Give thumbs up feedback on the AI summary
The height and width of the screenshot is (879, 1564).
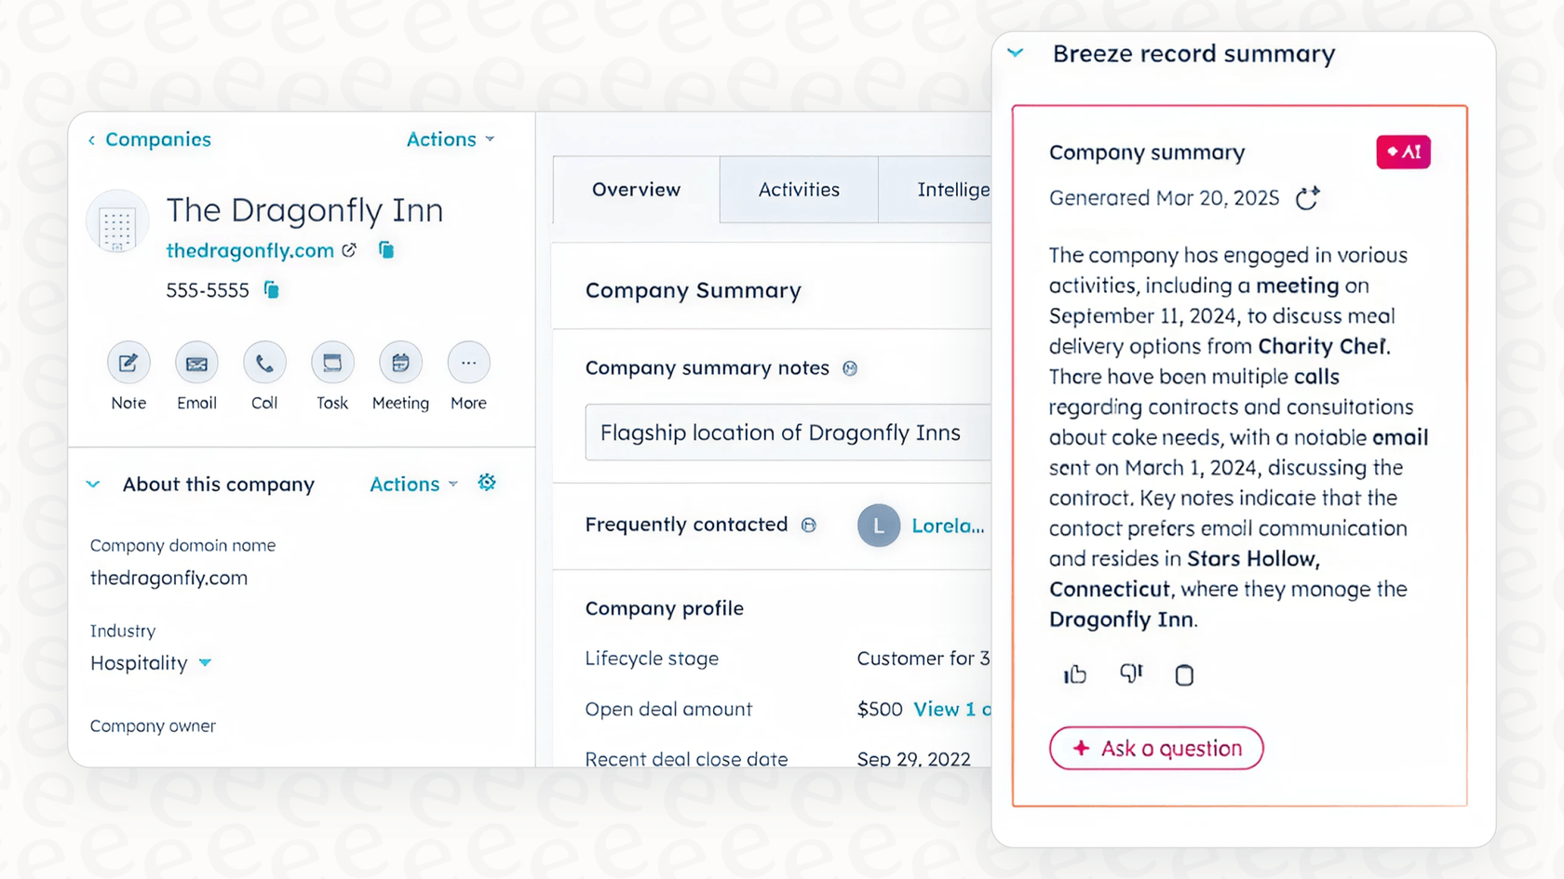click(x=1074, y=674)
